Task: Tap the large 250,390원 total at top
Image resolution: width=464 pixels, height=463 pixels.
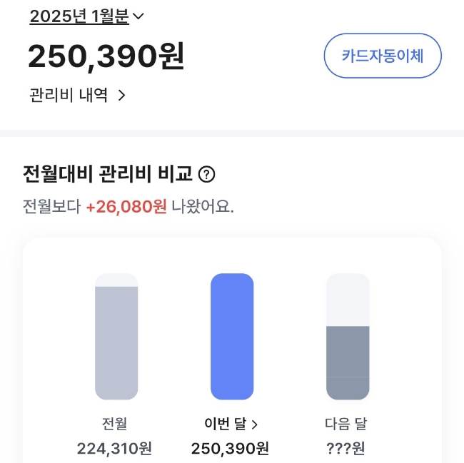Action: click(x=106, y=57)
